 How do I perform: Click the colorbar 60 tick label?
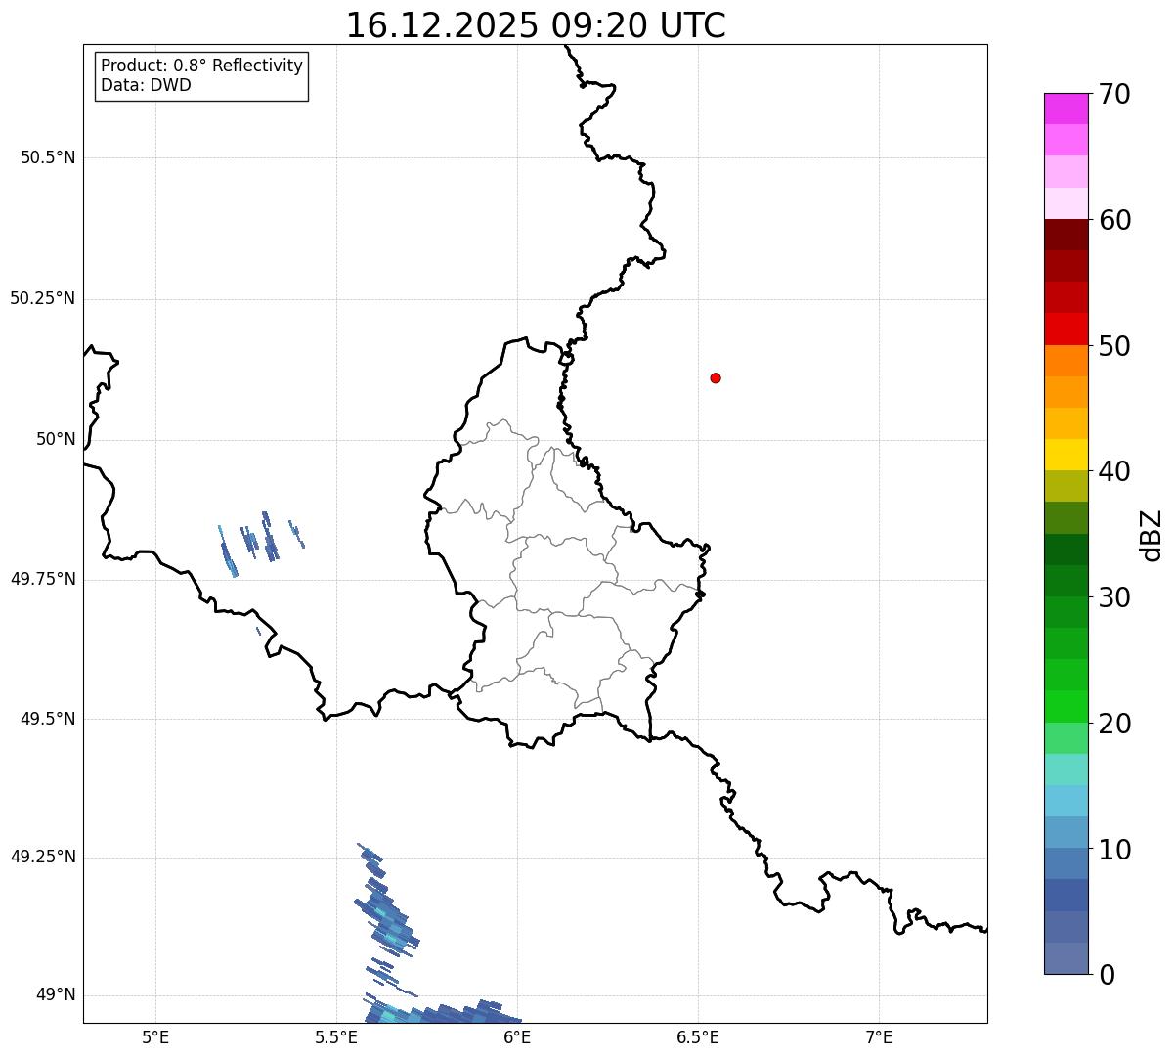click(x=1114, y=220)
